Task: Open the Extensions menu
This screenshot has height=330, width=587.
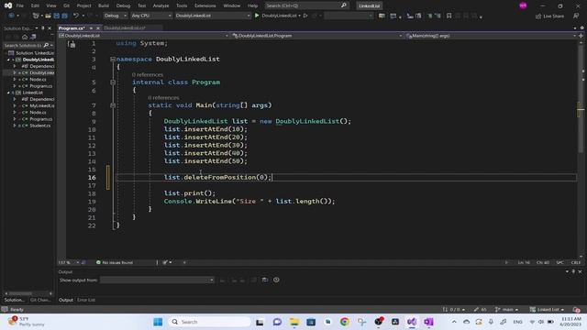Action: 205,5
